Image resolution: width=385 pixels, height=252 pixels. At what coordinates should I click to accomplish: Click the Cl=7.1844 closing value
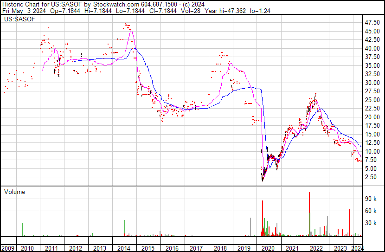pyautogui.click(x=163, y=11)
